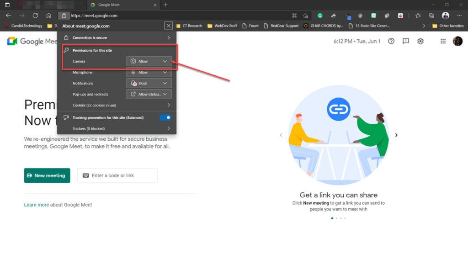Click the 6:12 PM date text

click(357, 41)
